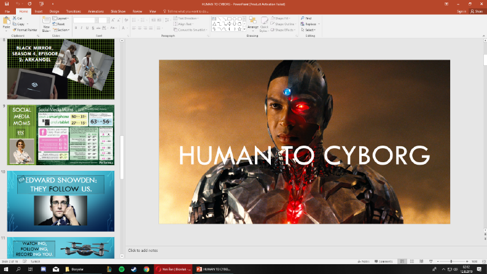Click the Redo repeat icon
487x274 pixels.
click(29, 4)
